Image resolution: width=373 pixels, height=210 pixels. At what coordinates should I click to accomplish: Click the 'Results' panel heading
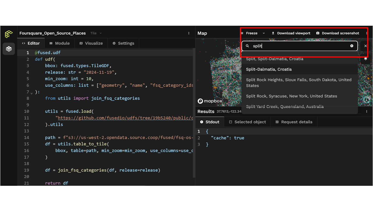(x=206, y=111)
